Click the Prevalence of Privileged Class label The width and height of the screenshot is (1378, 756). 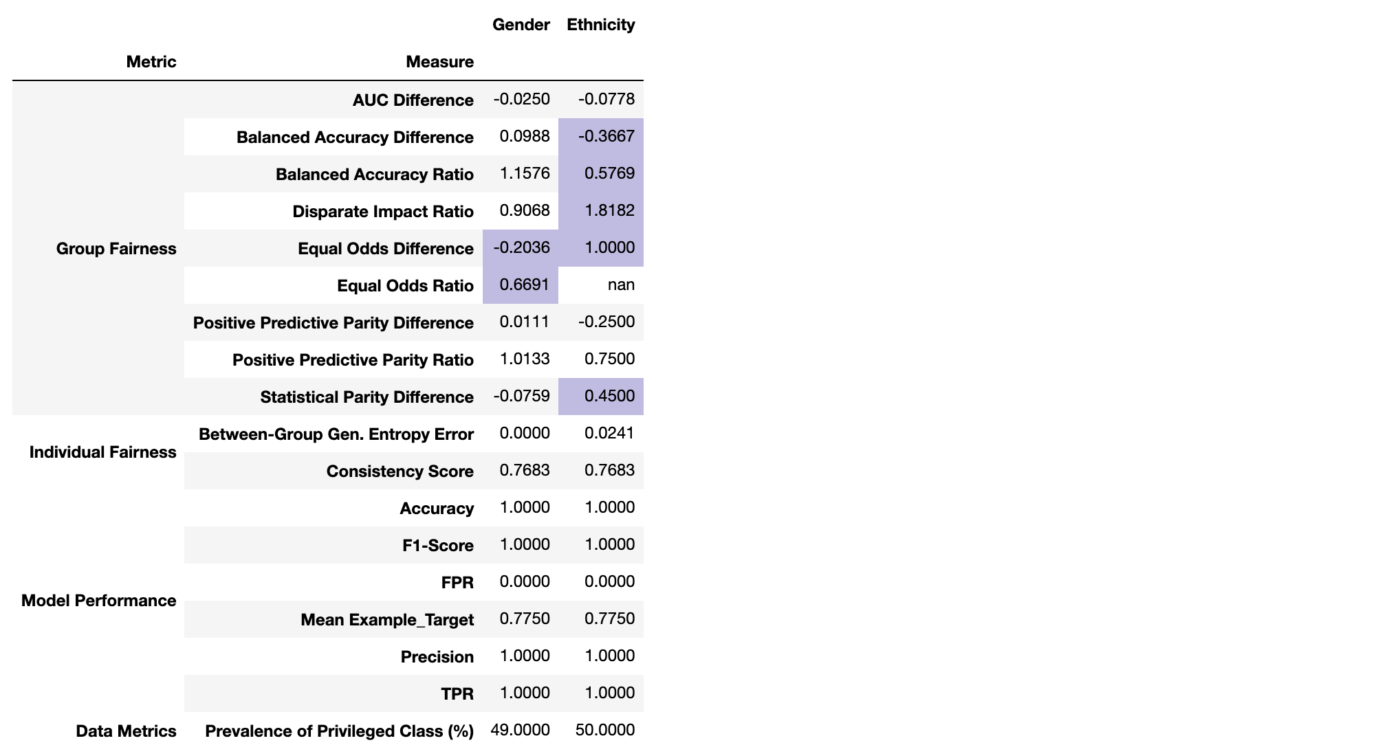click(339, 731)
